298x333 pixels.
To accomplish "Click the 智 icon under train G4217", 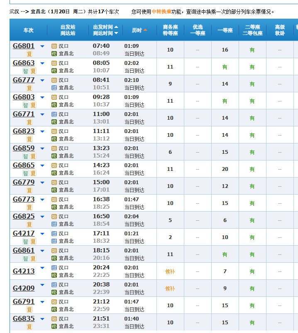I will [x=26, y=241].
